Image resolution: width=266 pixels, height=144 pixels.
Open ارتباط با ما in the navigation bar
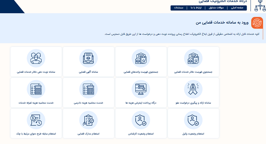[x=196, y=8]
